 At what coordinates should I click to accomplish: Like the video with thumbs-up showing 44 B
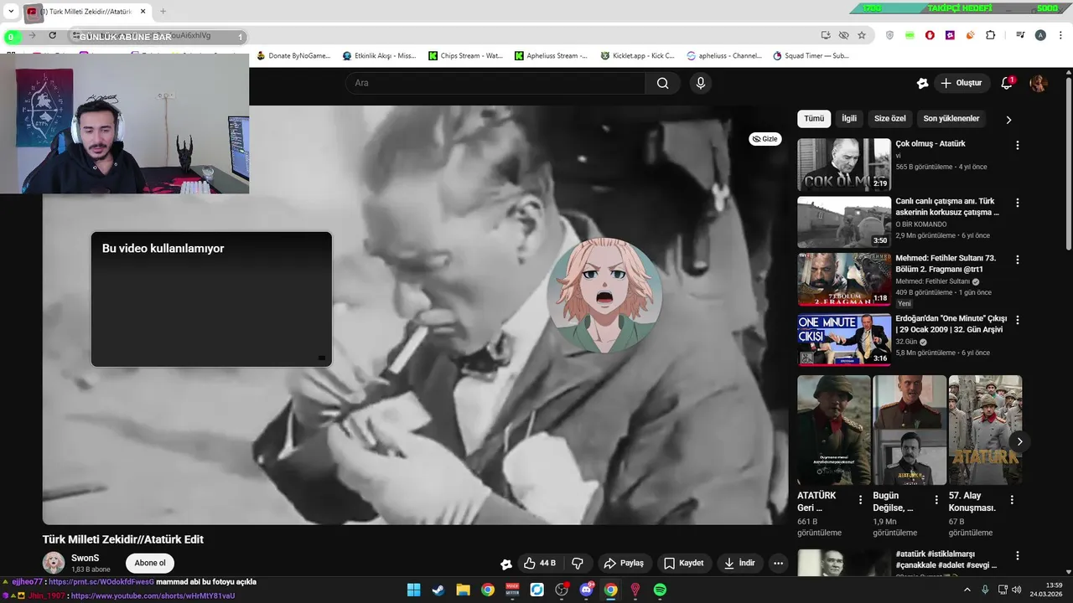[539, 564]
